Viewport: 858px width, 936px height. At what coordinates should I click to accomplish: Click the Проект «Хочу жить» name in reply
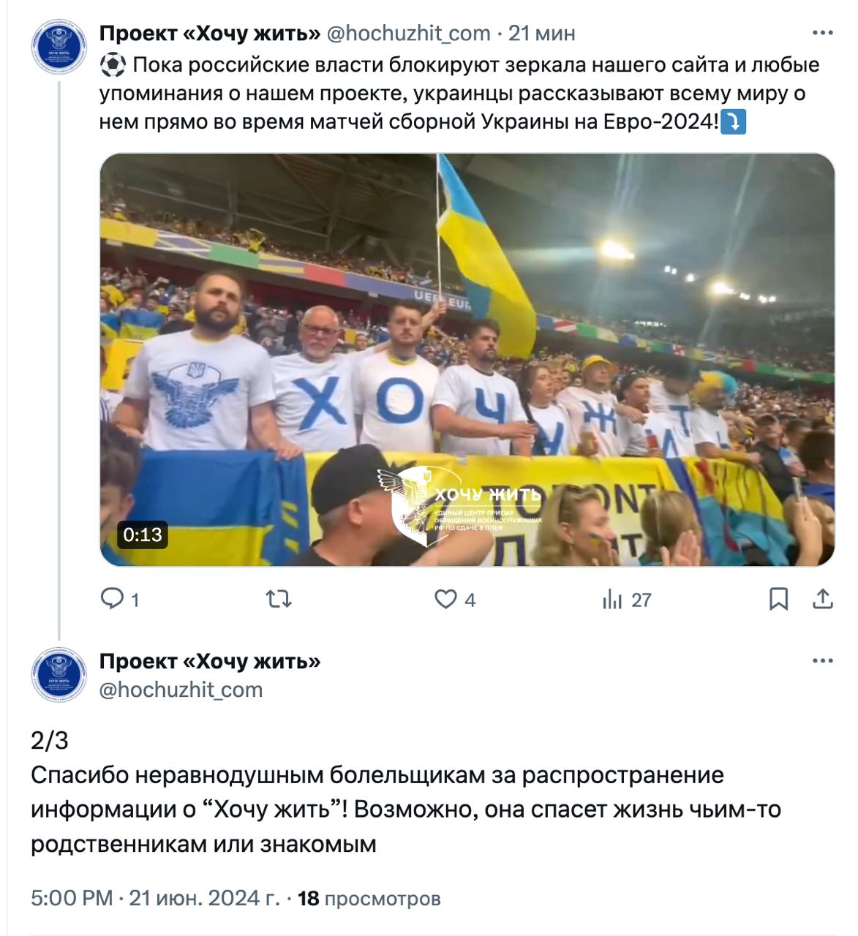(210, 661)
